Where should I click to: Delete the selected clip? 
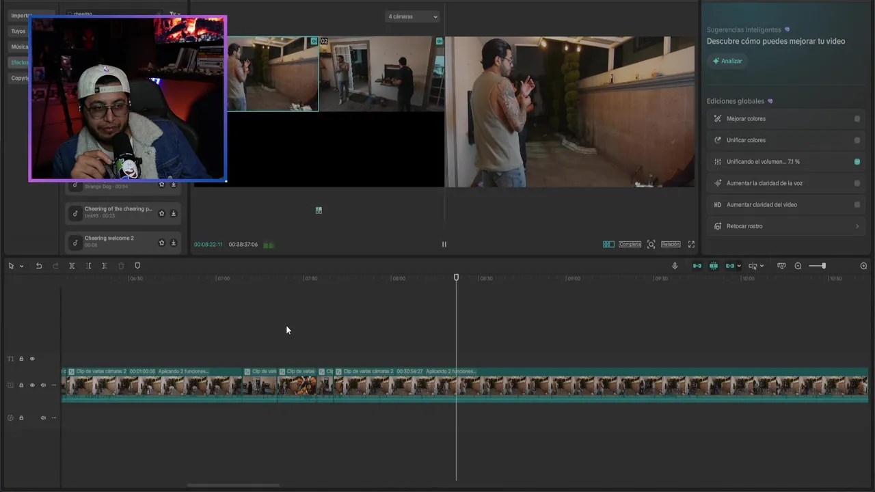pyautogui.click(x=121, y=266)
